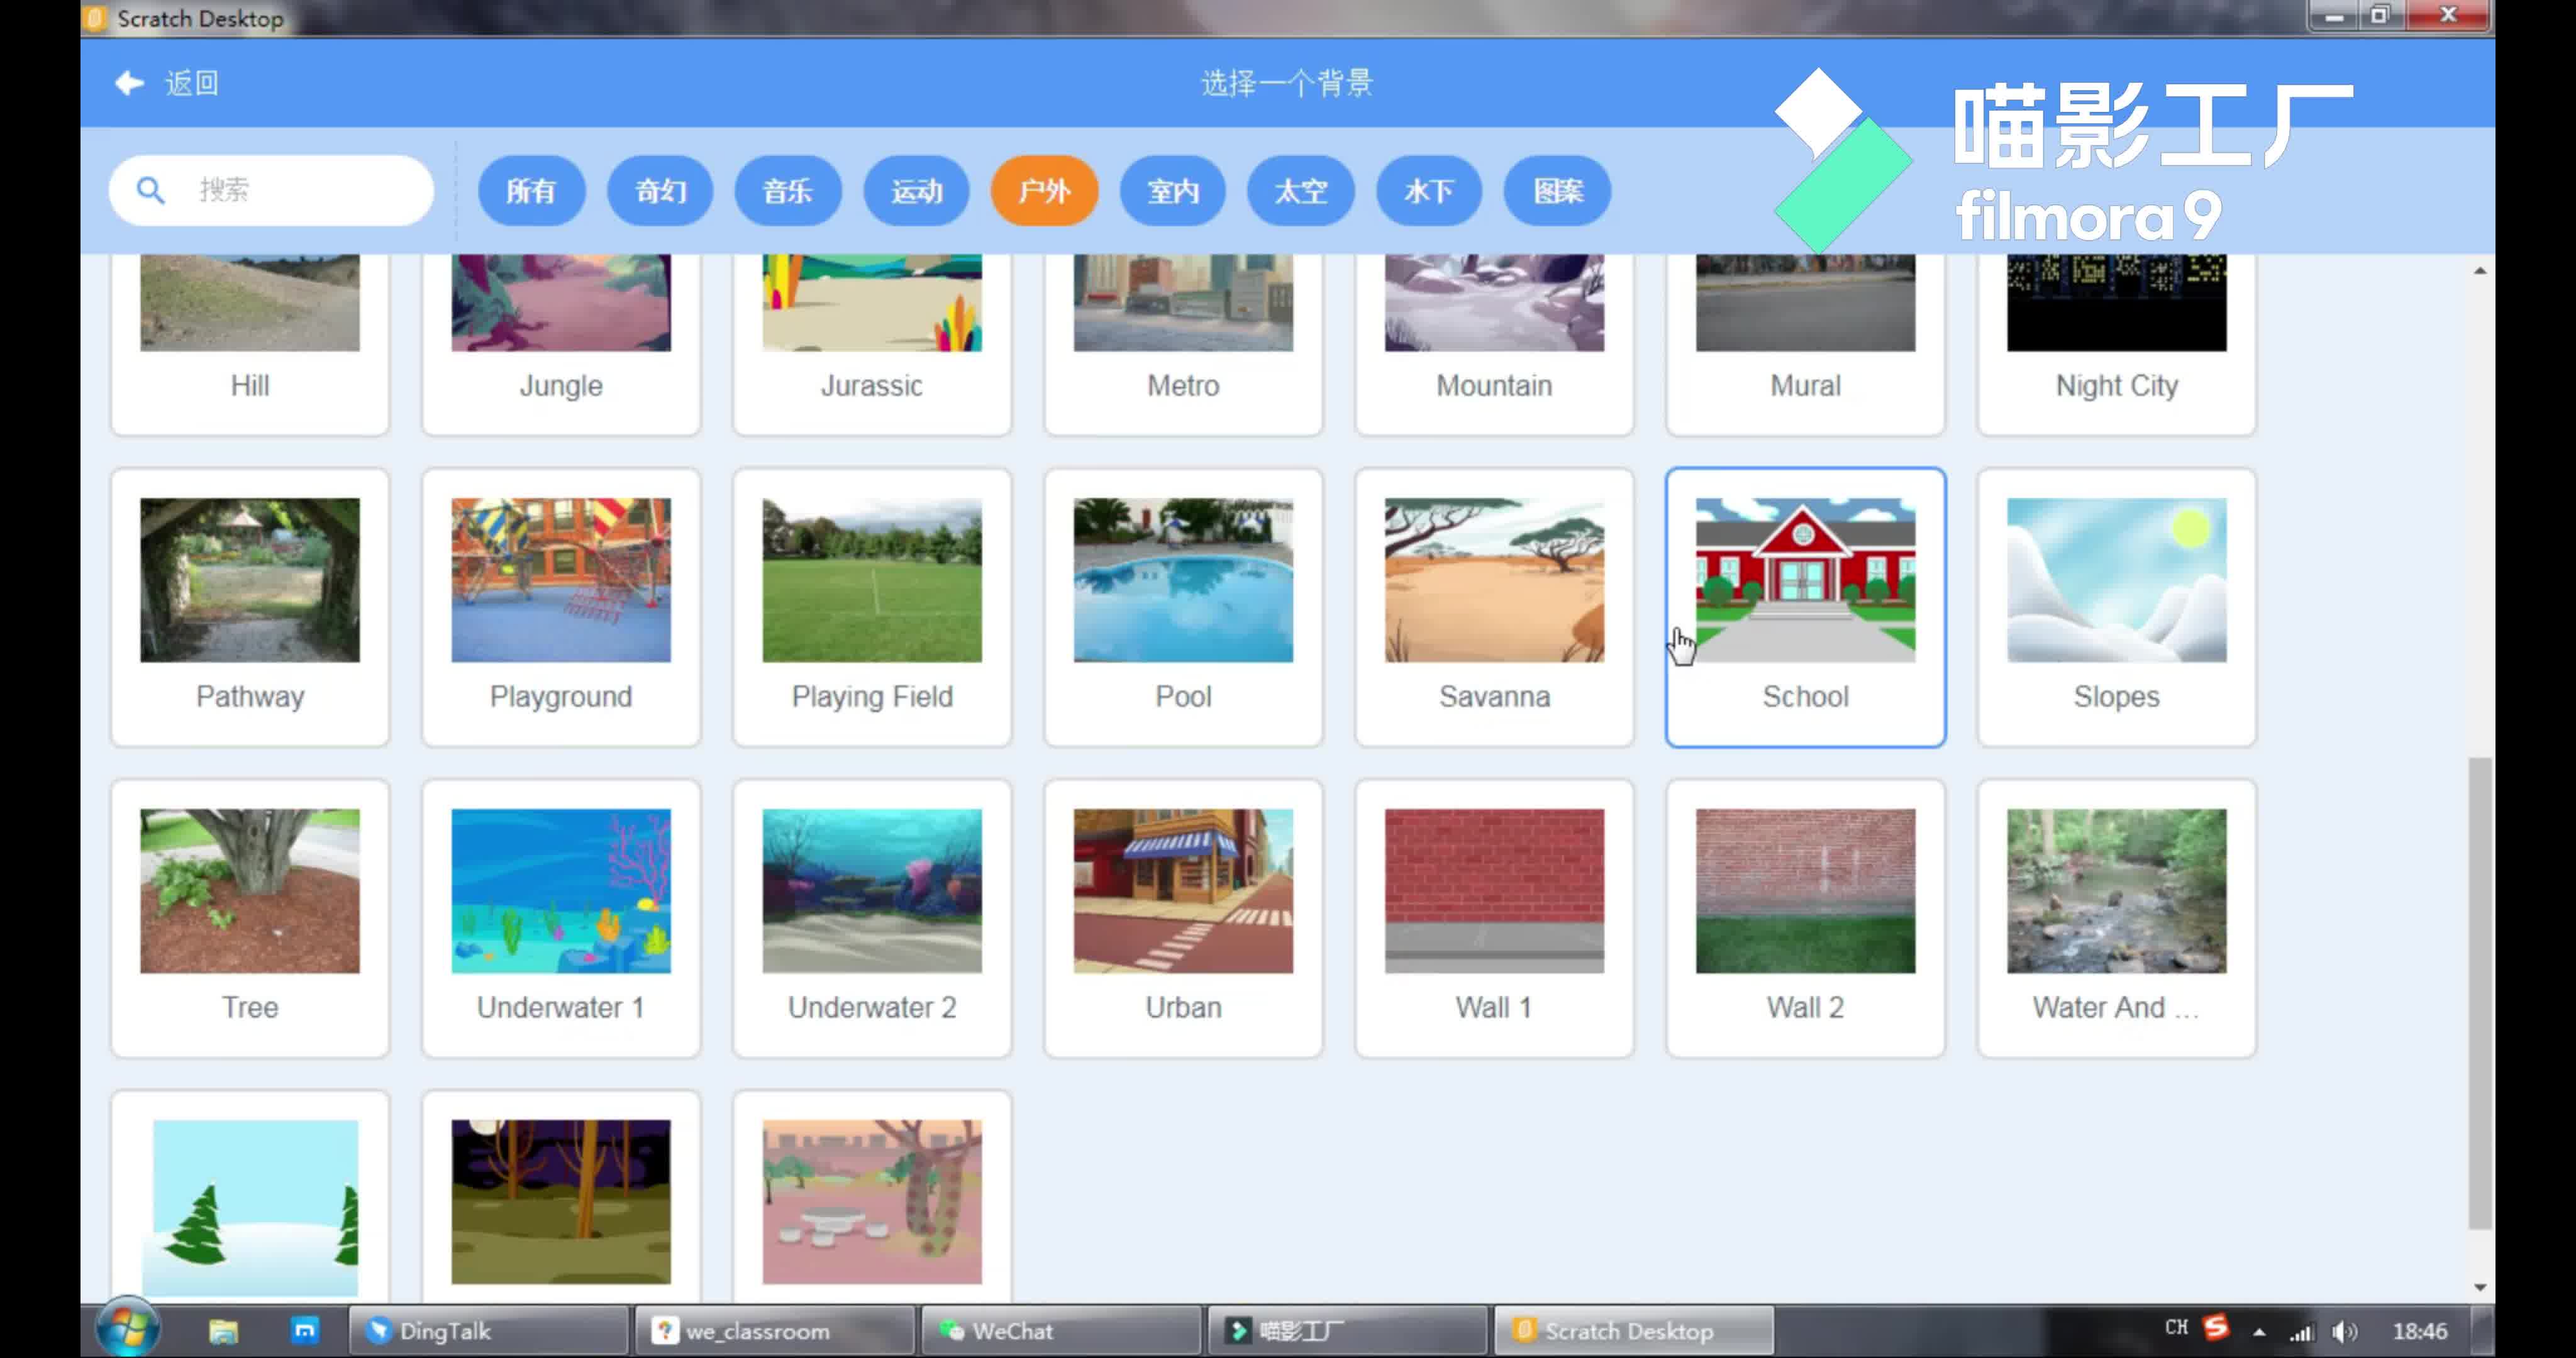Select the Urban backdrop
This screenshot has height=1358, width=2576.
point(1183,891)
